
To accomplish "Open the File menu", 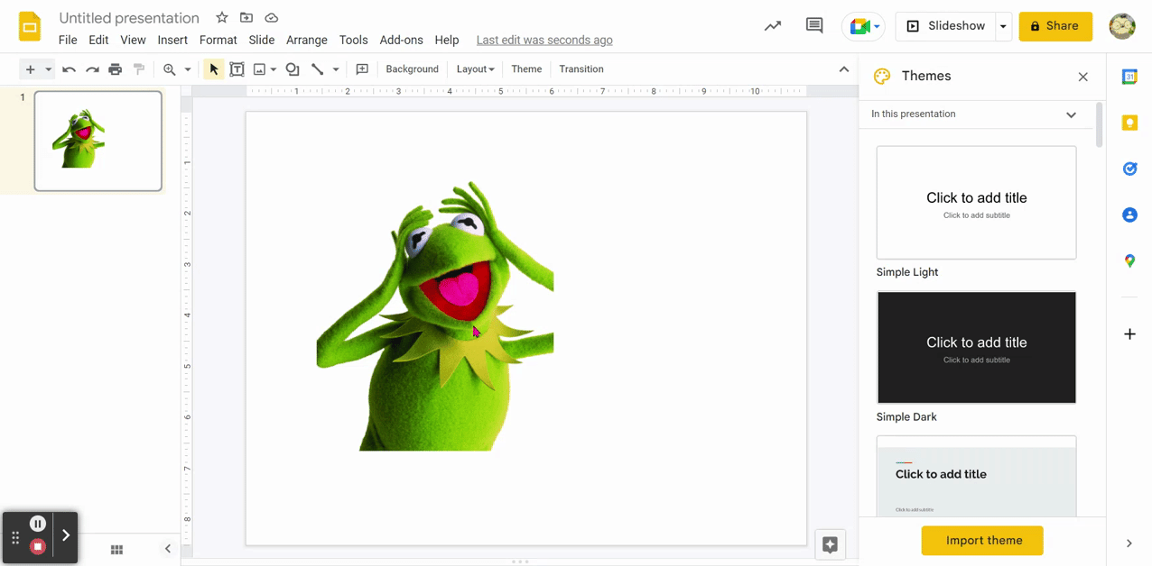I will [x=68, y=40].
